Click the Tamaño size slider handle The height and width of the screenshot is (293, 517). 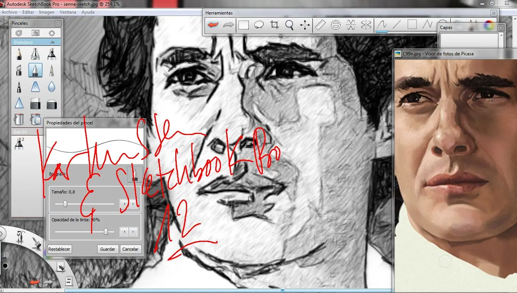pos(65,204)
